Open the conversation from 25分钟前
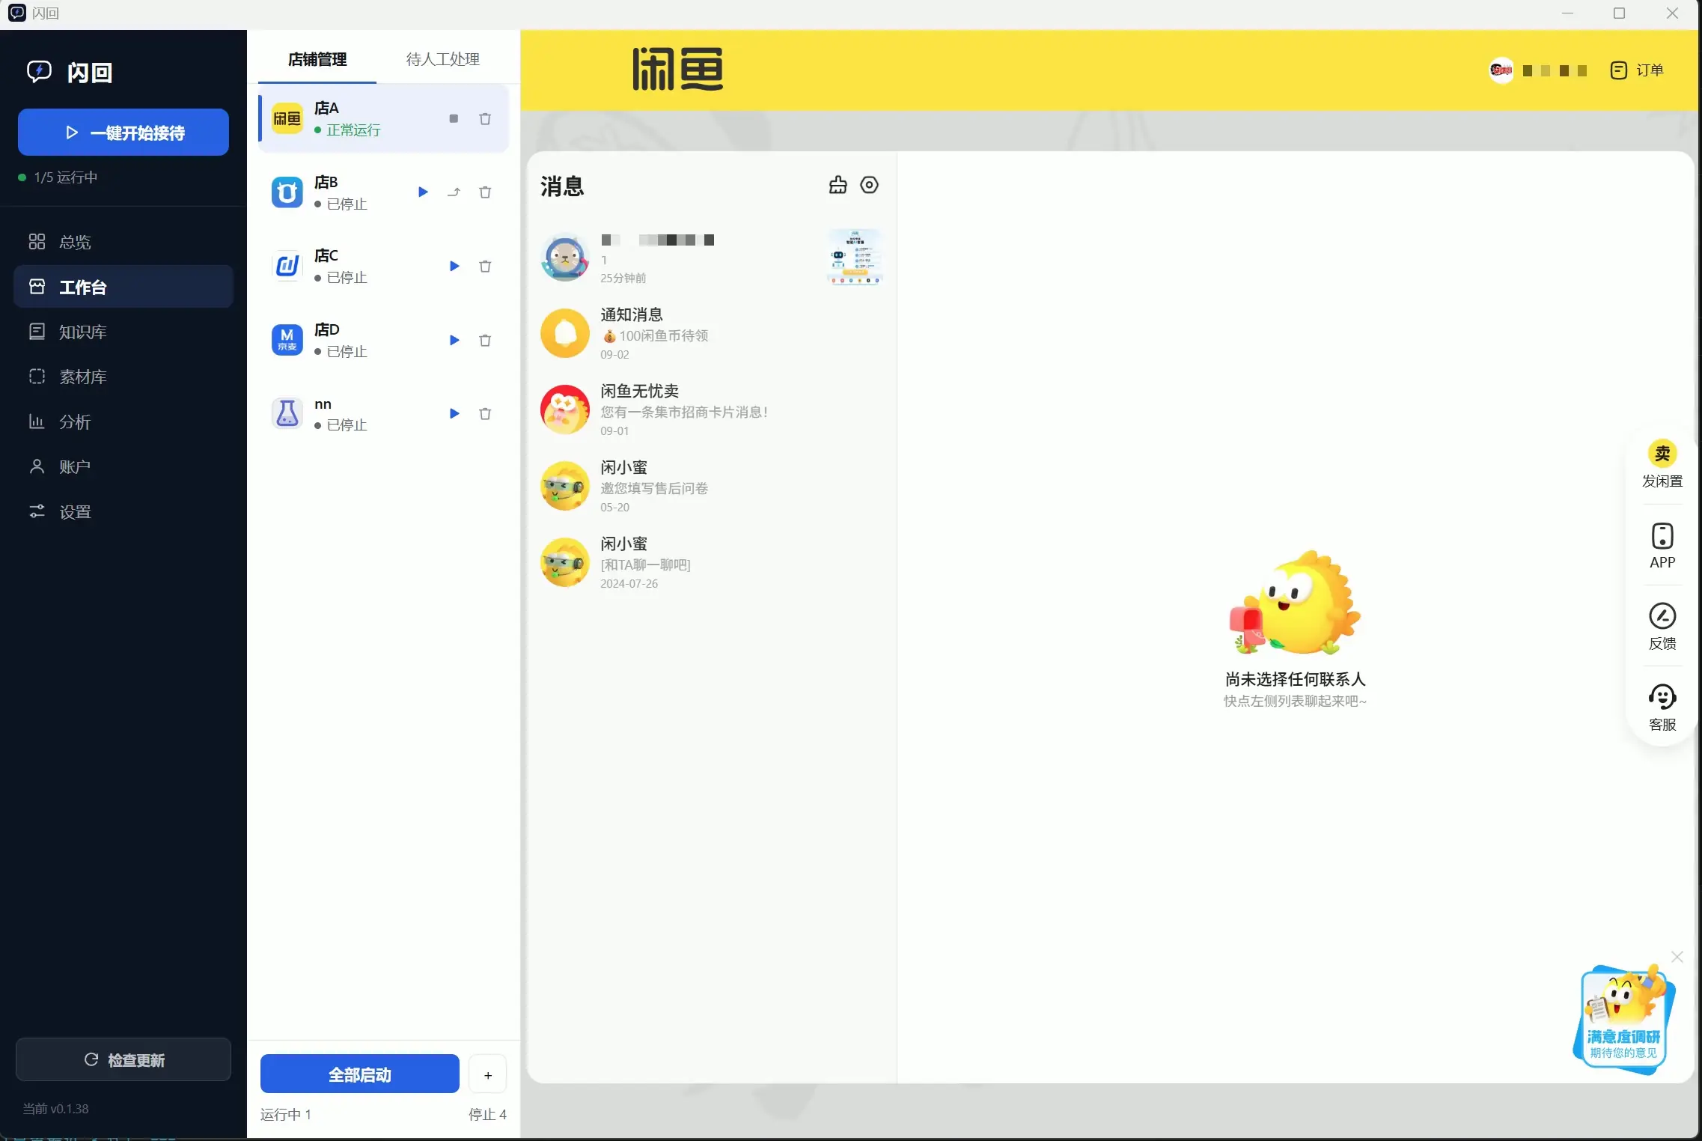Image resolution: width=1702 pixels, height=1141 pixels. (711, 258)
